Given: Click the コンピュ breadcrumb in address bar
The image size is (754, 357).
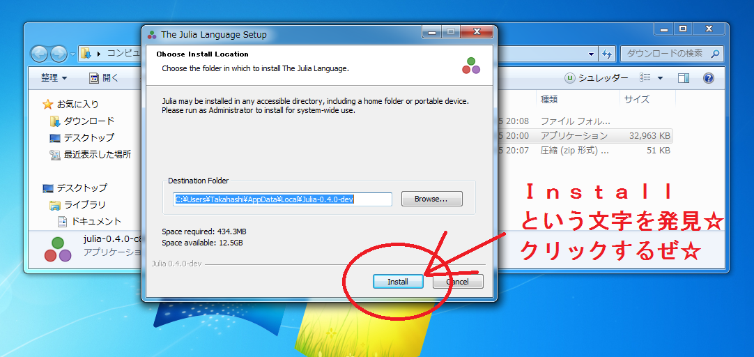Looking at the screenshot, I should tap(123, 54).
